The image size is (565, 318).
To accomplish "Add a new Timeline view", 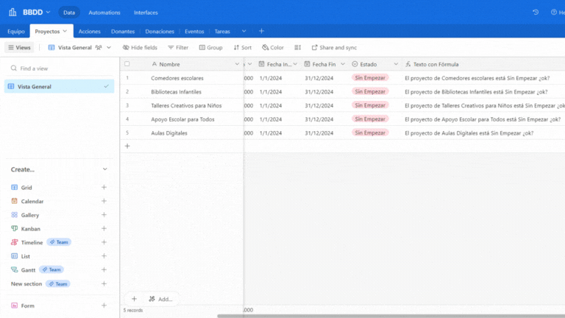I will point(104,242).
